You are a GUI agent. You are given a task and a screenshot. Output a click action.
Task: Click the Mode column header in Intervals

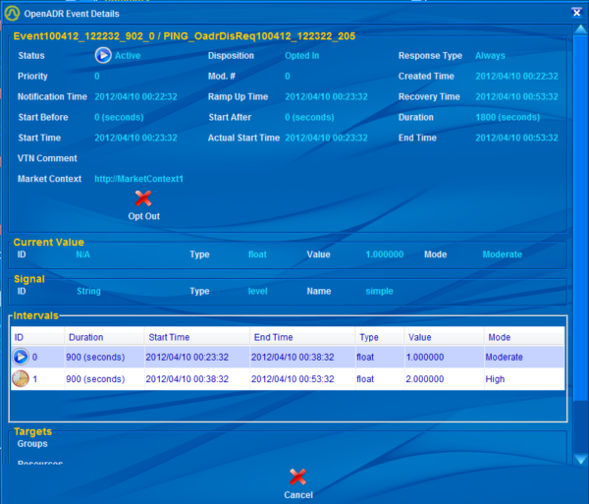(x=524, y=337)
